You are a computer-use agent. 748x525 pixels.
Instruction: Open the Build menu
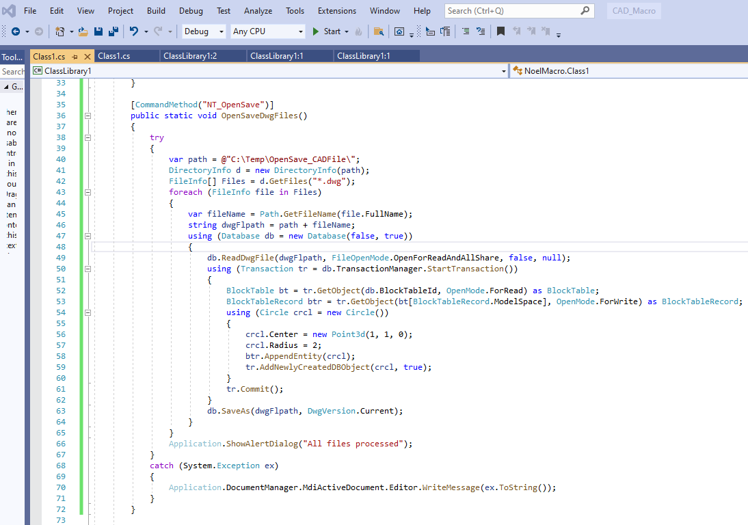(156, 11)
